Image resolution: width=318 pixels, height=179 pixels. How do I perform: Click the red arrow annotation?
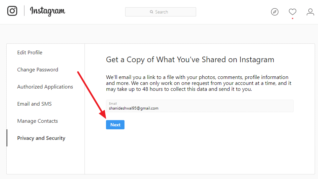coord(92,95)
